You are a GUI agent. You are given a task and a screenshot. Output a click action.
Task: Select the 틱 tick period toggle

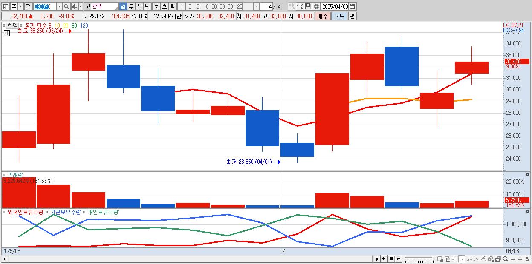click(172, 6)
